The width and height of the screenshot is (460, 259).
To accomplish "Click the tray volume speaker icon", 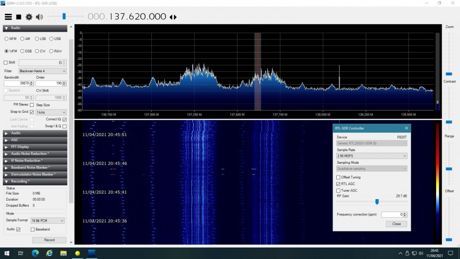I will (421, 253).
